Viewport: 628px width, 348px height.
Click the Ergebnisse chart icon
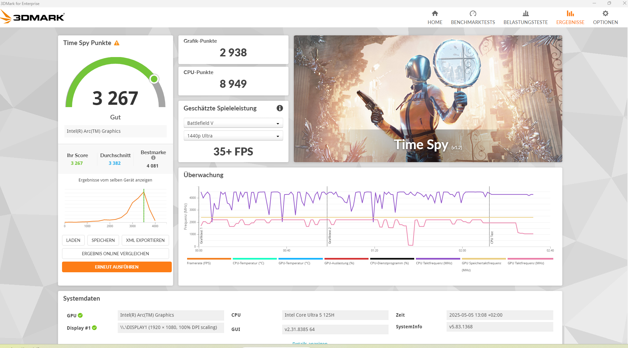pyautogui.click(x=570, y=13)
